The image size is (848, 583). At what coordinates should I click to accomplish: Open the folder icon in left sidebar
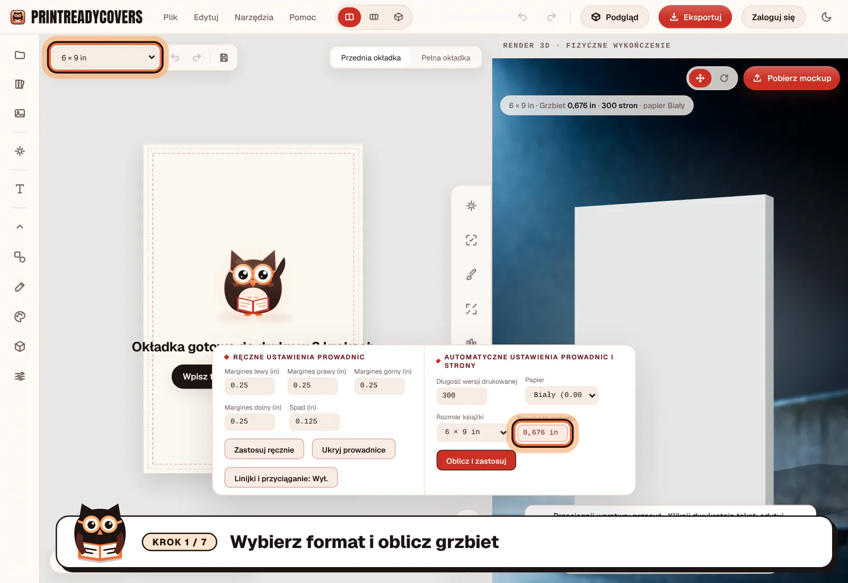coord(20,55)
